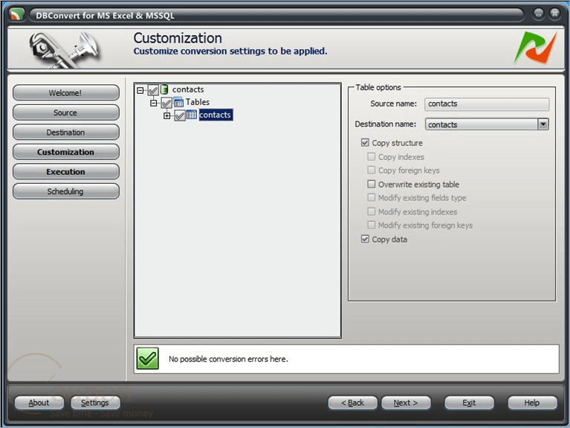
Task: Click "No possible conversion errors here." message
Action: click(228, 360)
